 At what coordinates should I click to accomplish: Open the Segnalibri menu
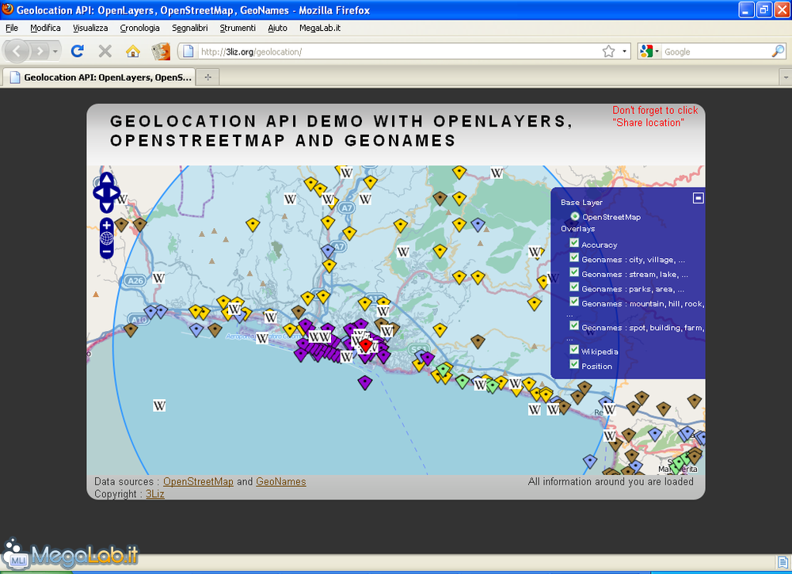(190, 28)
